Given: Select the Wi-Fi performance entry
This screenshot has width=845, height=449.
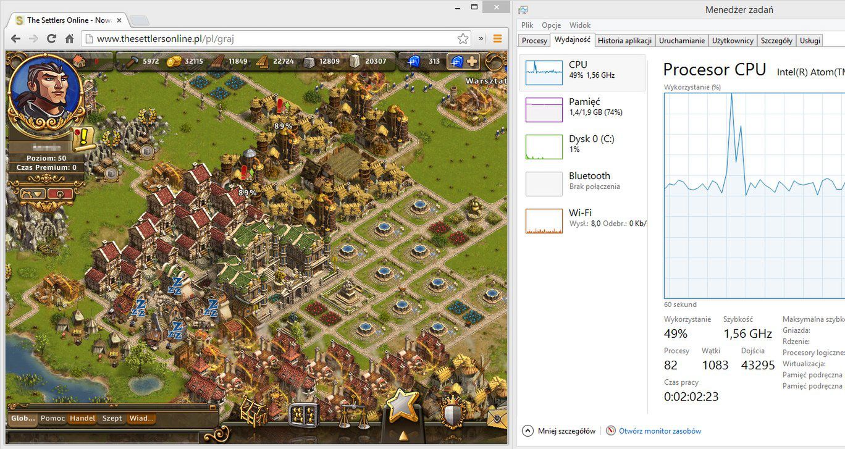Looking at the screenshot, I should [x=582, y=221].
